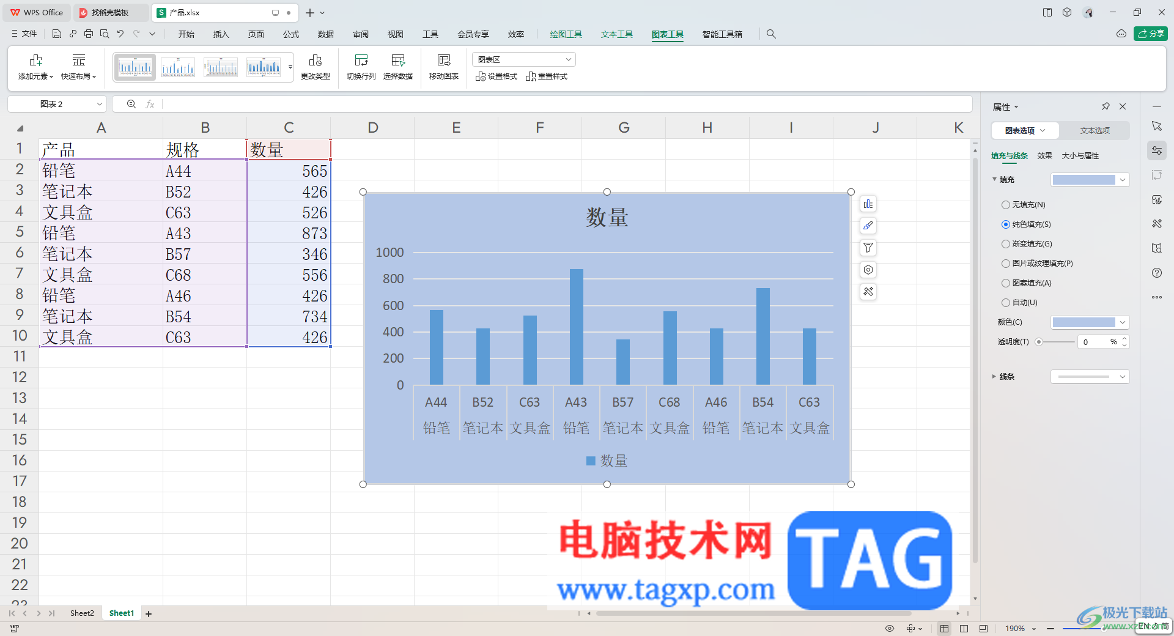Click the zoom slider in status bar
1174x636 pixels.
click(1091, 628)
